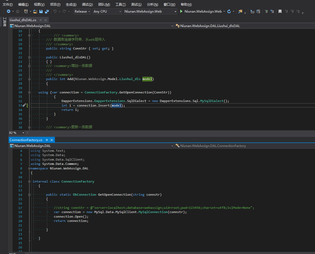Collapse the namespace region on line 8
The width and height of the screenshot is (315, 254).
click(x=29, y=168)
